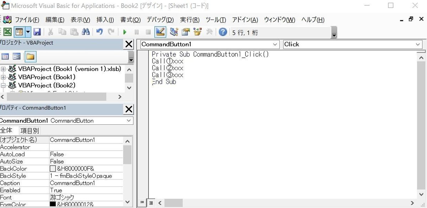Select the AutoSize property row
This screenshot has height=208, width=427.
pyautogui.click(x=61, y=161)
